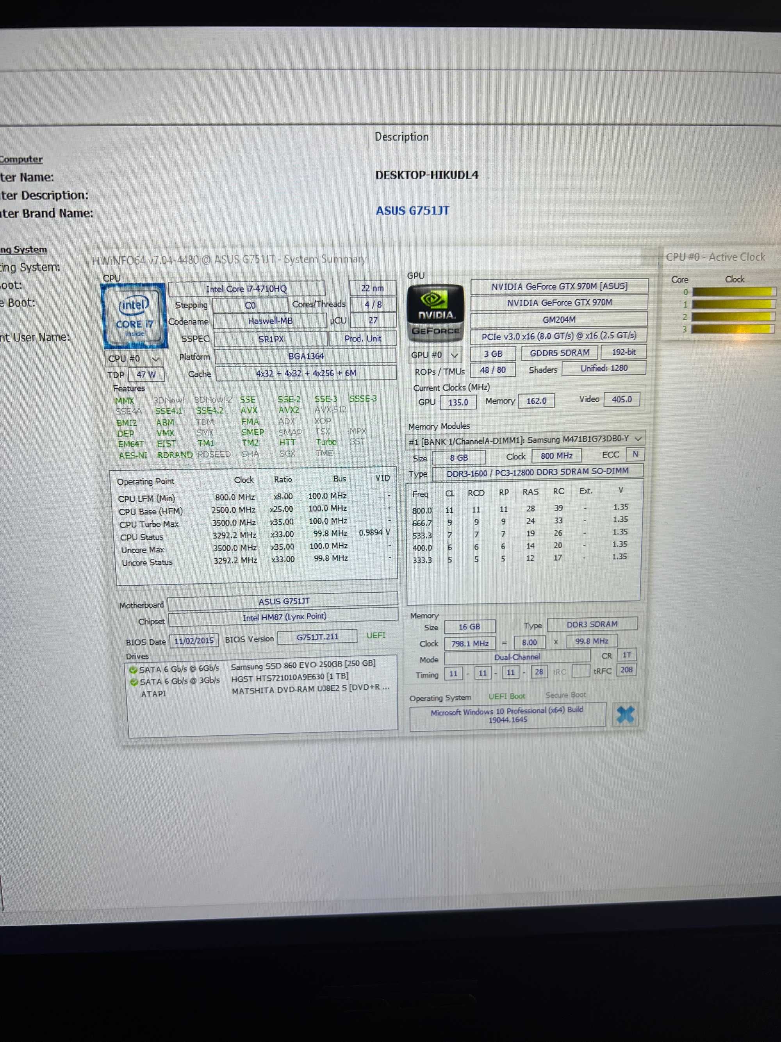Click the Core 1 clock bar
Screen dimensions: 781x1042
(x=733, y=304)
